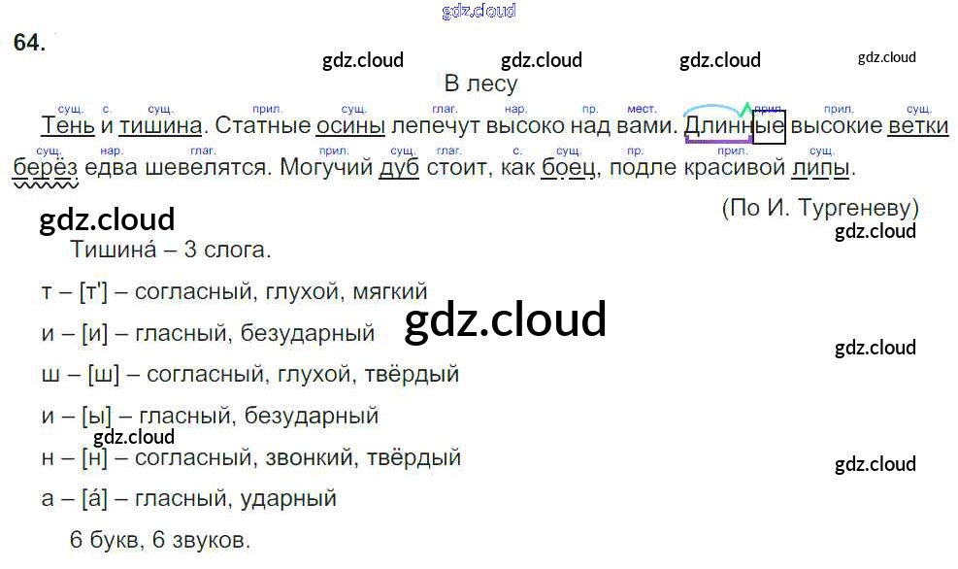This screenshot has height=569, width=958.
Task: Click the summary "6 букв, 6 звуков."
Action: [x=160, y=541]
